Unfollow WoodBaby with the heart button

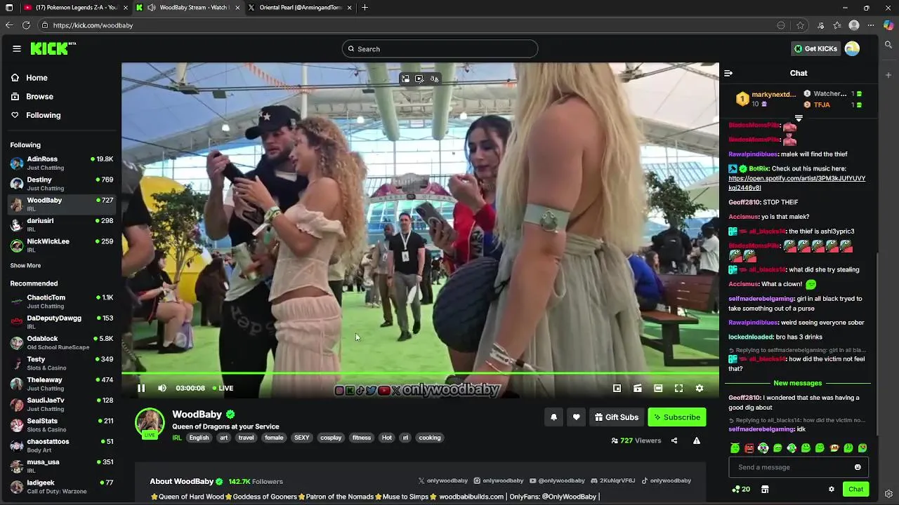pyautogui.click(x=576, y=417)
